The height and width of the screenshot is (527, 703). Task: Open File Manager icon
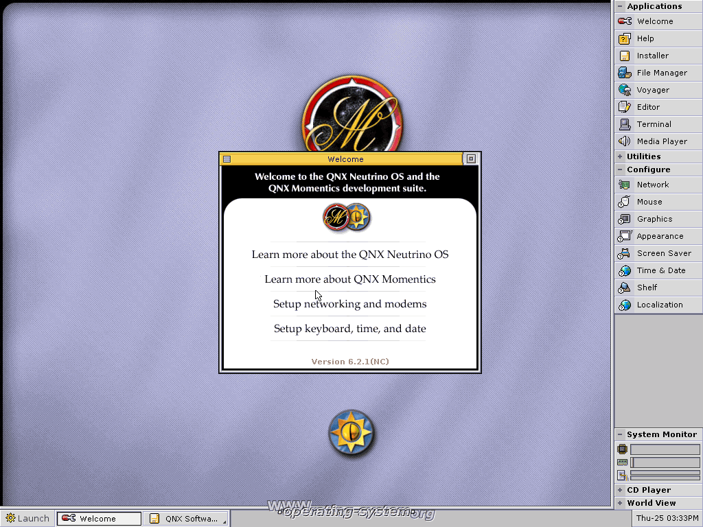[x=625, y=73]
